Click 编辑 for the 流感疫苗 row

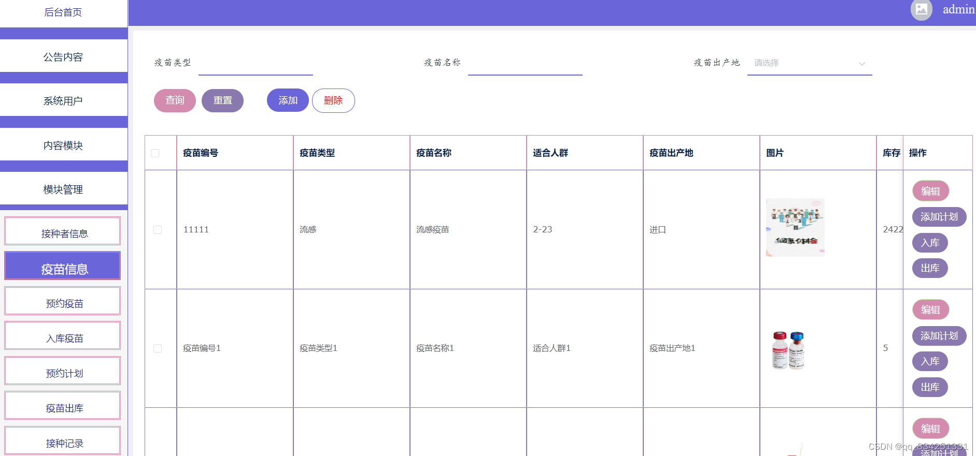click(930, 191)
